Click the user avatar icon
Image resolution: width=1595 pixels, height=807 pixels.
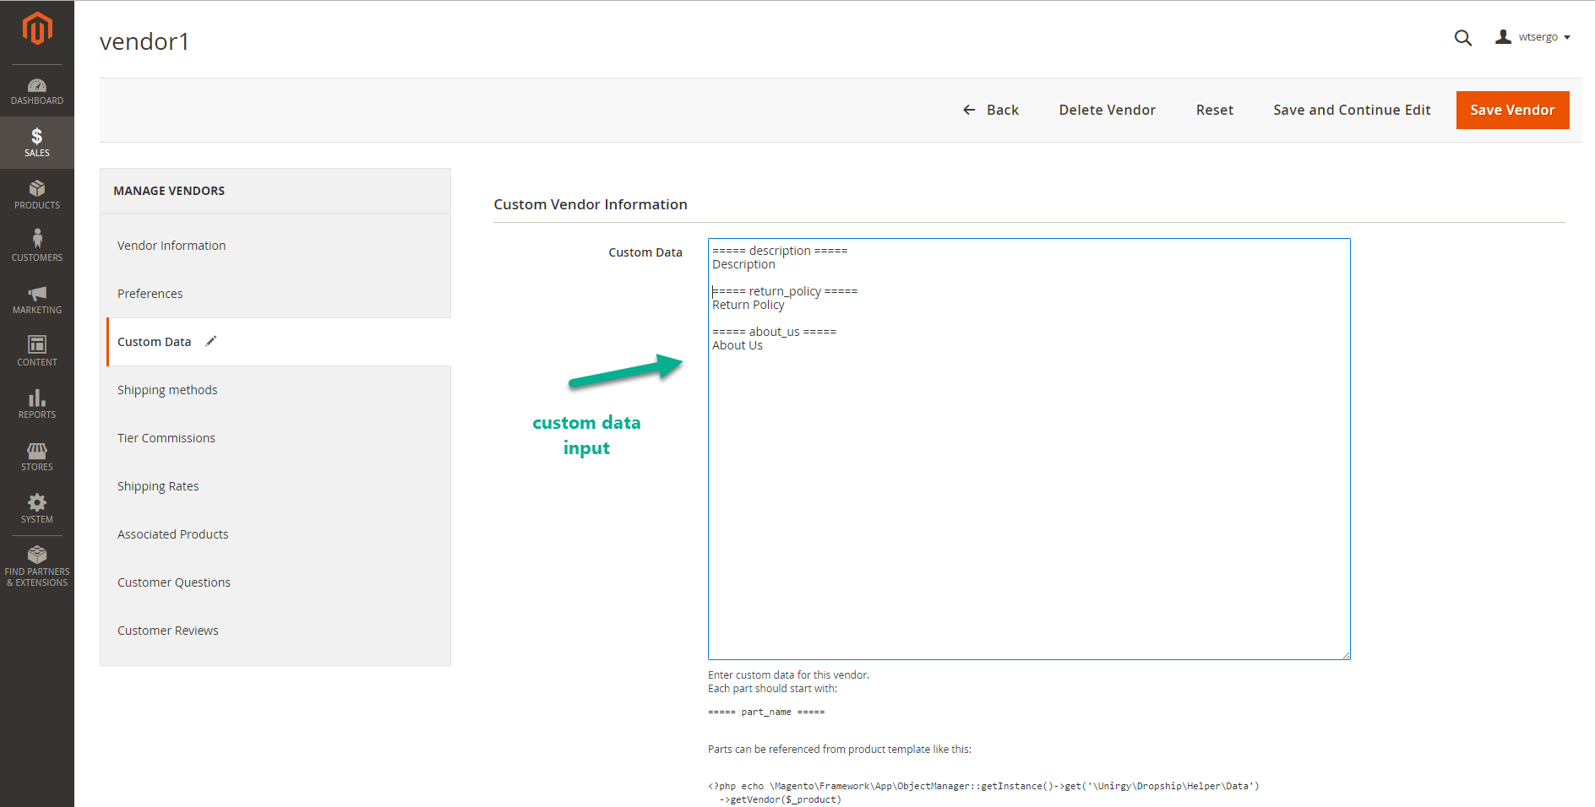click(x=1503, y=36)
